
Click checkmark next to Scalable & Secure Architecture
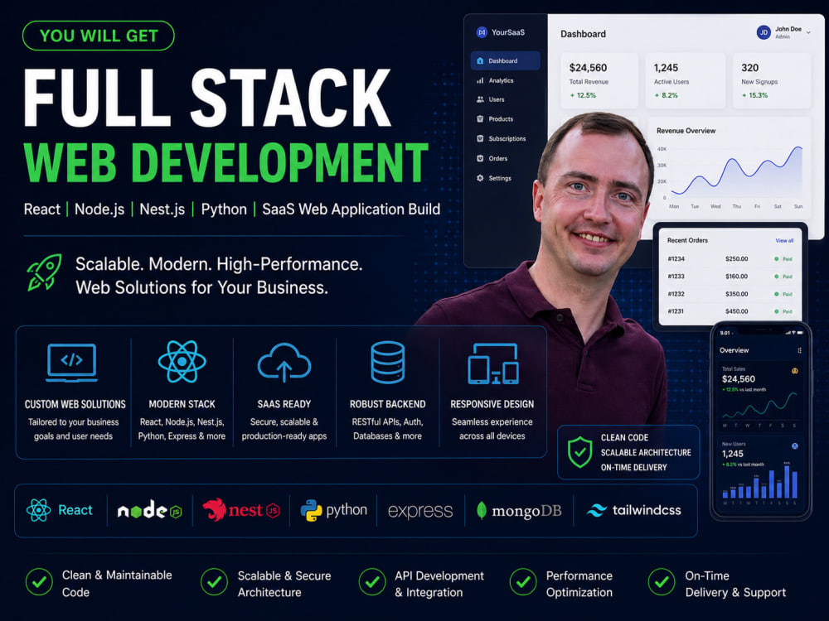(214, 582)
